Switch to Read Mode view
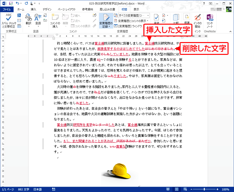234x192 pixels. coord(168,189)
